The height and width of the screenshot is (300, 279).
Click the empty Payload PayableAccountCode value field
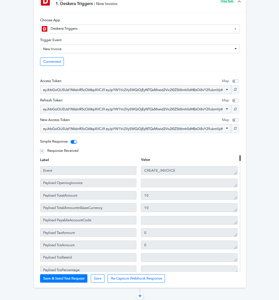(189, 220)
